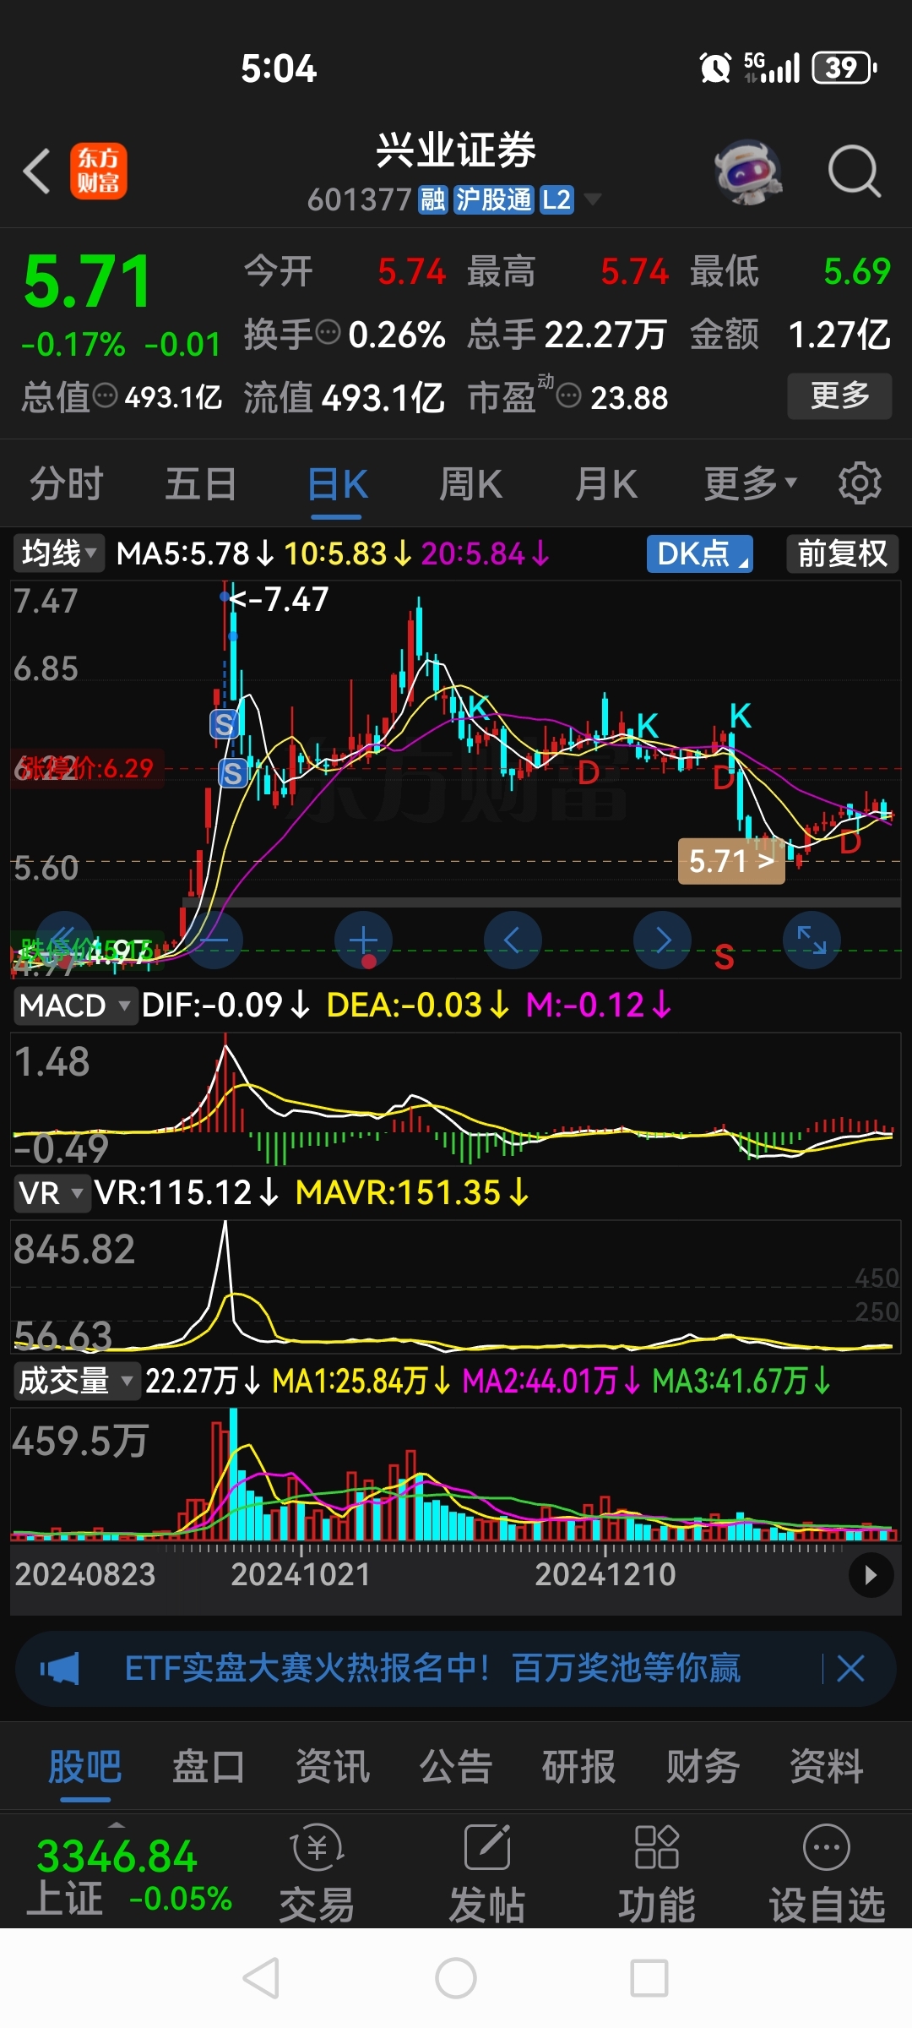Open 均线 indicator dropdown
The height and width of the screenshot is (2028, 912).
click(x=58, y=554)
